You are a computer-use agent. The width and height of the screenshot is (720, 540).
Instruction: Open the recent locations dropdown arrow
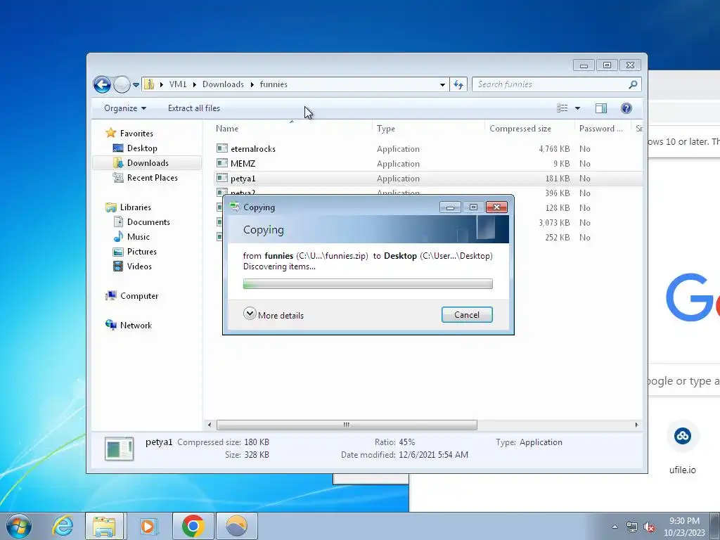[136, 85]
